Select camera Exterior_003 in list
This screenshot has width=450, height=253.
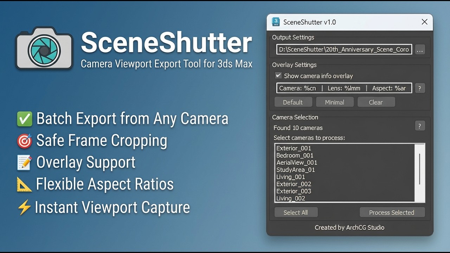(x=344, y=191)
